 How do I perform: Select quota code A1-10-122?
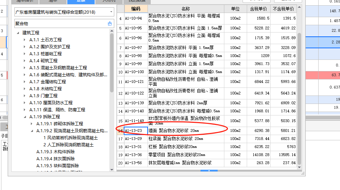(135, 93)
